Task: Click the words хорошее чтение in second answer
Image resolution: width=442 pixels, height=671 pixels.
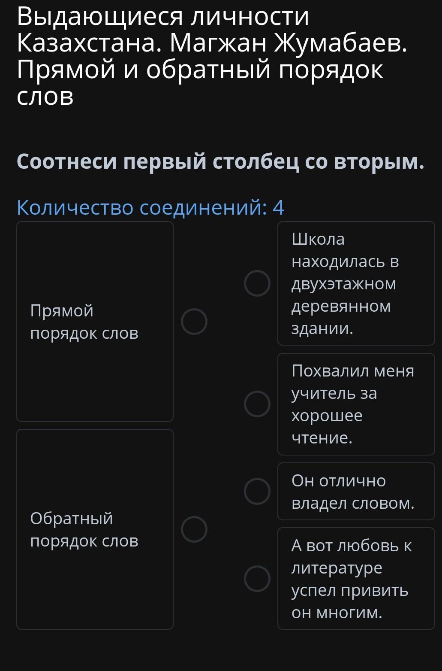Action: [x=327, y=426]
